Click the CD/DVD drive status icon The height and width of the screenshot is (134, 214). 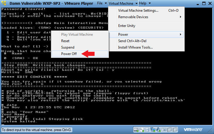[x=142, y=130]
